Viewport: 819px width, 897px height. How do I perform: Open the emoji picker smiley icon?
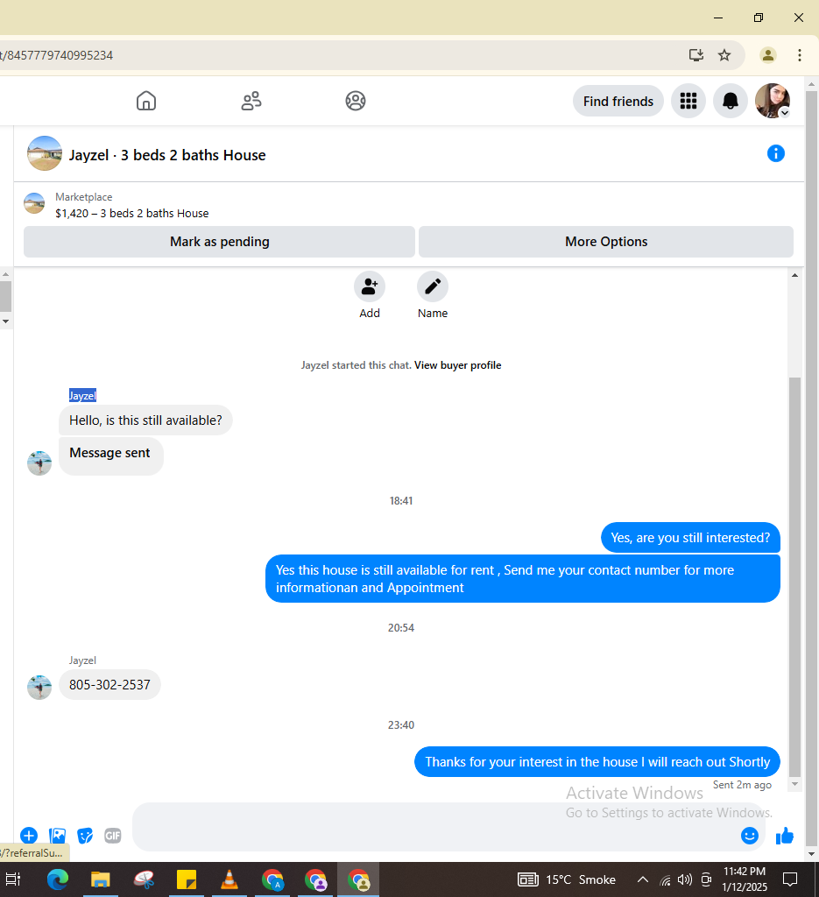pos(749,836)
